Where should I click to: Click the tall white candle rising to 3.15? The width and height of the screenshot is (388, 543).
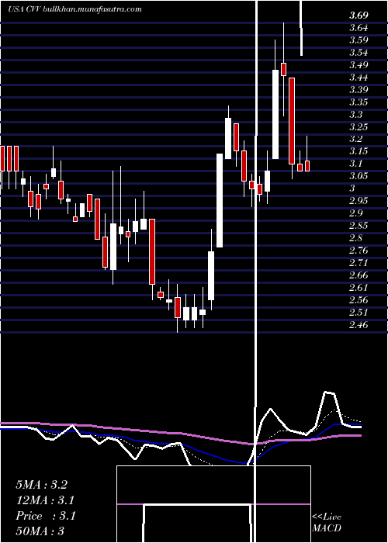point(220,200)
